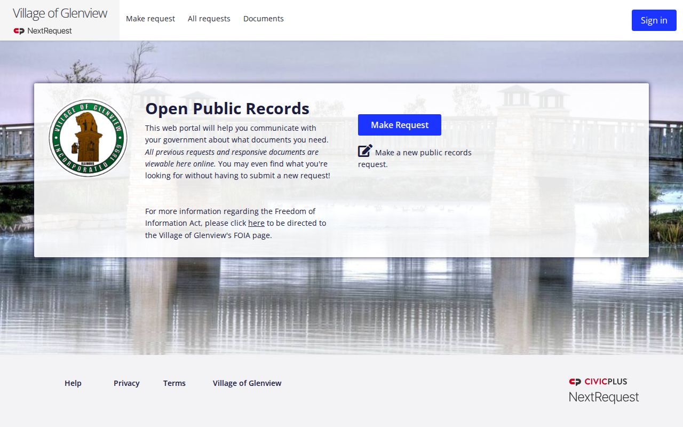Click the Sign in button

[654, 20]
